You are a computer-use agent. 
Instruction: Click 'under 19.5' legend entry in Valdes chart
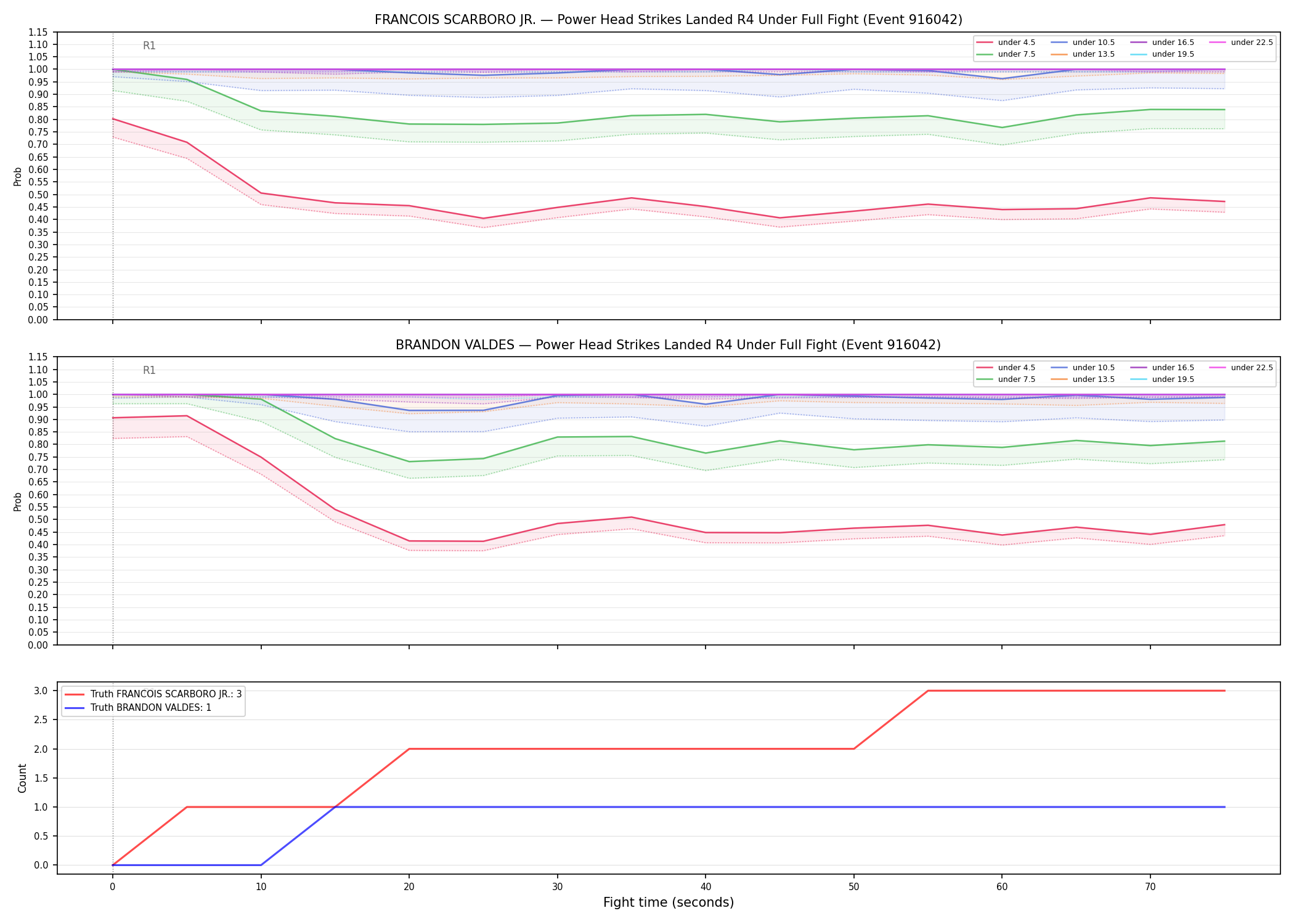[x=1162, y=379]
